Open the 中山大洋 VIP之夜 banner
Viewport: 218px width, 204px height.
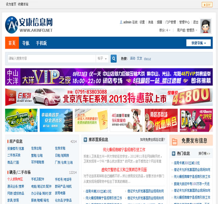coord(109,77)
